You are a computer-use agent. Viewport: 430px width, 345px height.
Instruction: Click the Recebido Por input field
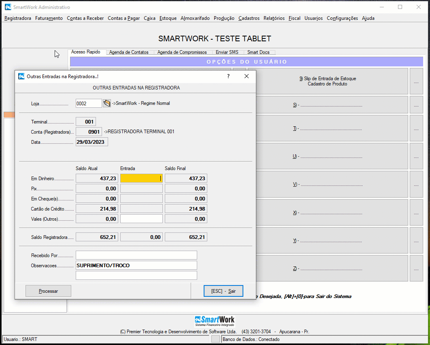pyautogui.click(x=136, y=255)
